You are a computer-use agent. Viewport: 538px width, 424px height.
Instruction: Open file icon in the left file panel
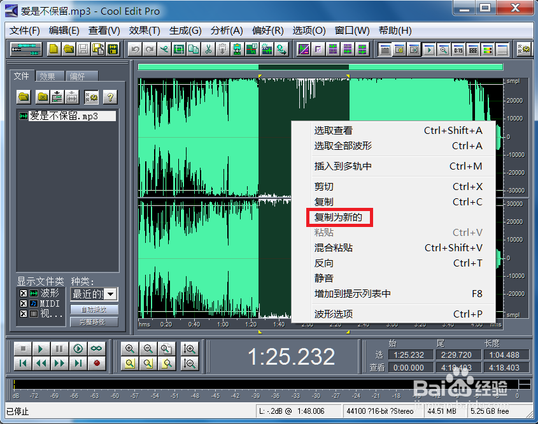(x=24, y=98)
